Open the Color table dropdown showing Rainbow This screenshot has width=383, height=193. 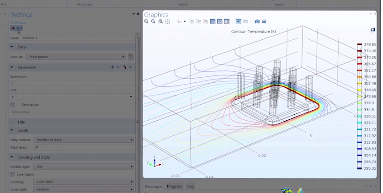(83, 189)
